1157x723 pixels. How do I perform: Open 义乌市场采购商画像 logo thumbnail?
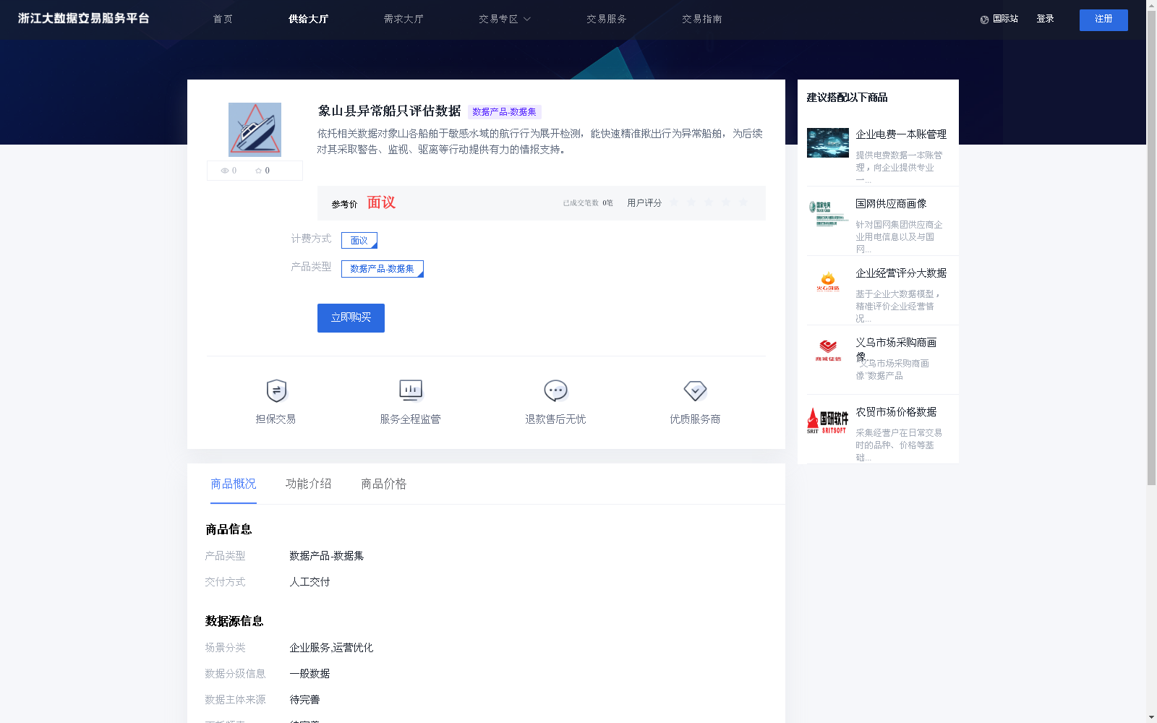pyautogui.click(x=828, y=351)
